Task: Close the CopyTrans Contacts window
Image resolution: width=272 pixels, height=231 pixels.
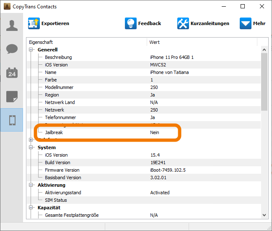Action: point(262,6)
